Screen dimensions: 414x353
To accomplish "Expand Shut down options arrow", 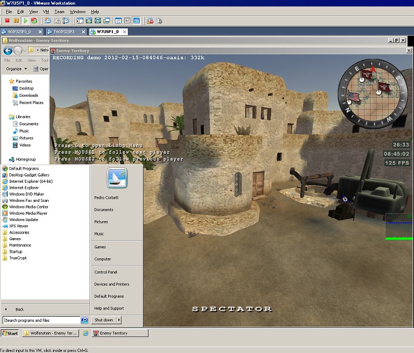I will click(119, 320).
